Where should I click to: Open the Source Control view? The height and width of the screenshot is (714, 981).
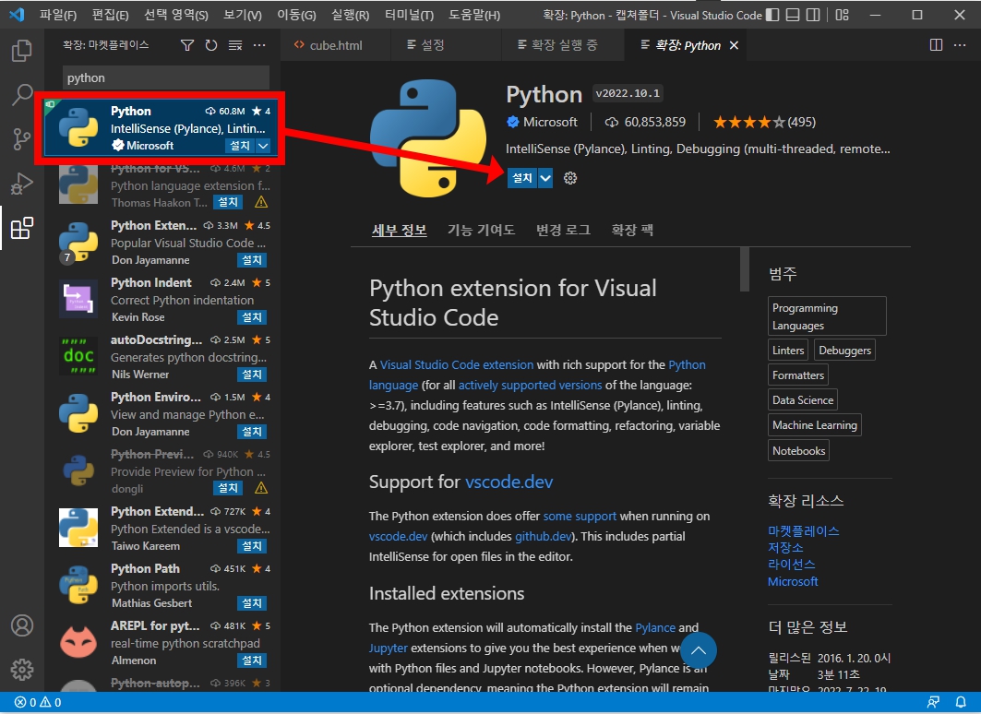(22, 138)
